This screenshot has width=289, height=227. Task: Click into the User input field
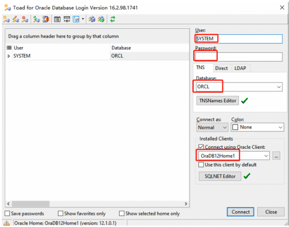pos(239,39)
